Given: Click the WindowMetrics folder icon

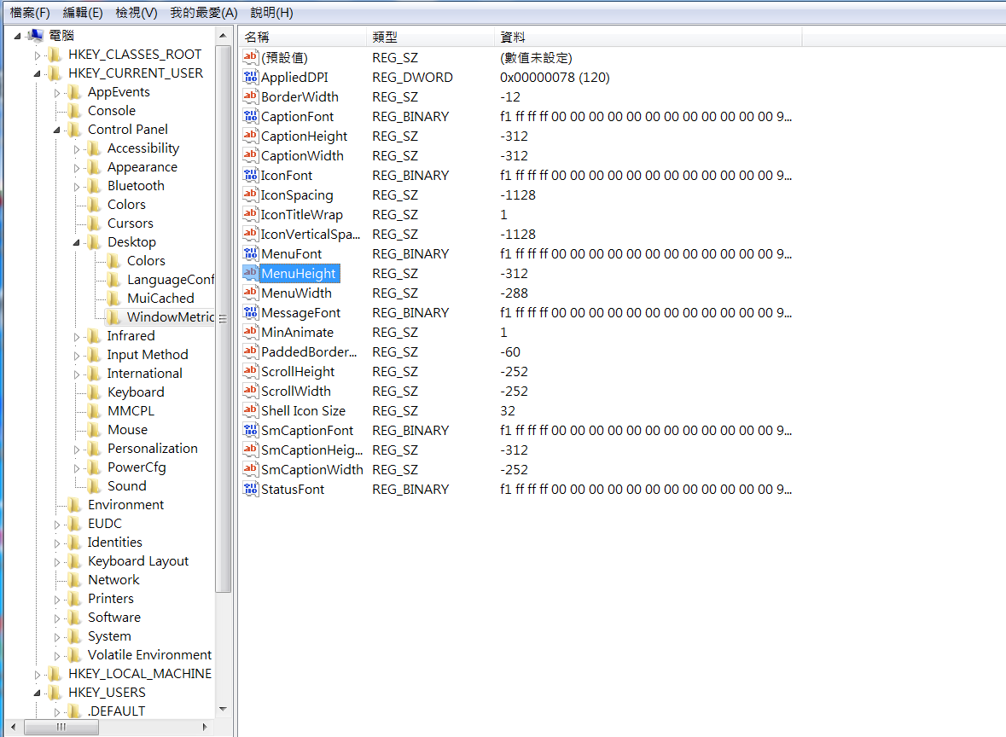Looking at the screenshot, I should (x=114, y=317).
